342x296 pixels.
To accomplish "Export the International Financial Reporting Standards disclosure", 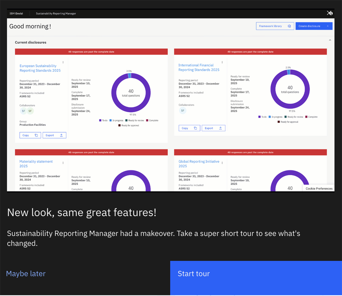I will (213, 128).
